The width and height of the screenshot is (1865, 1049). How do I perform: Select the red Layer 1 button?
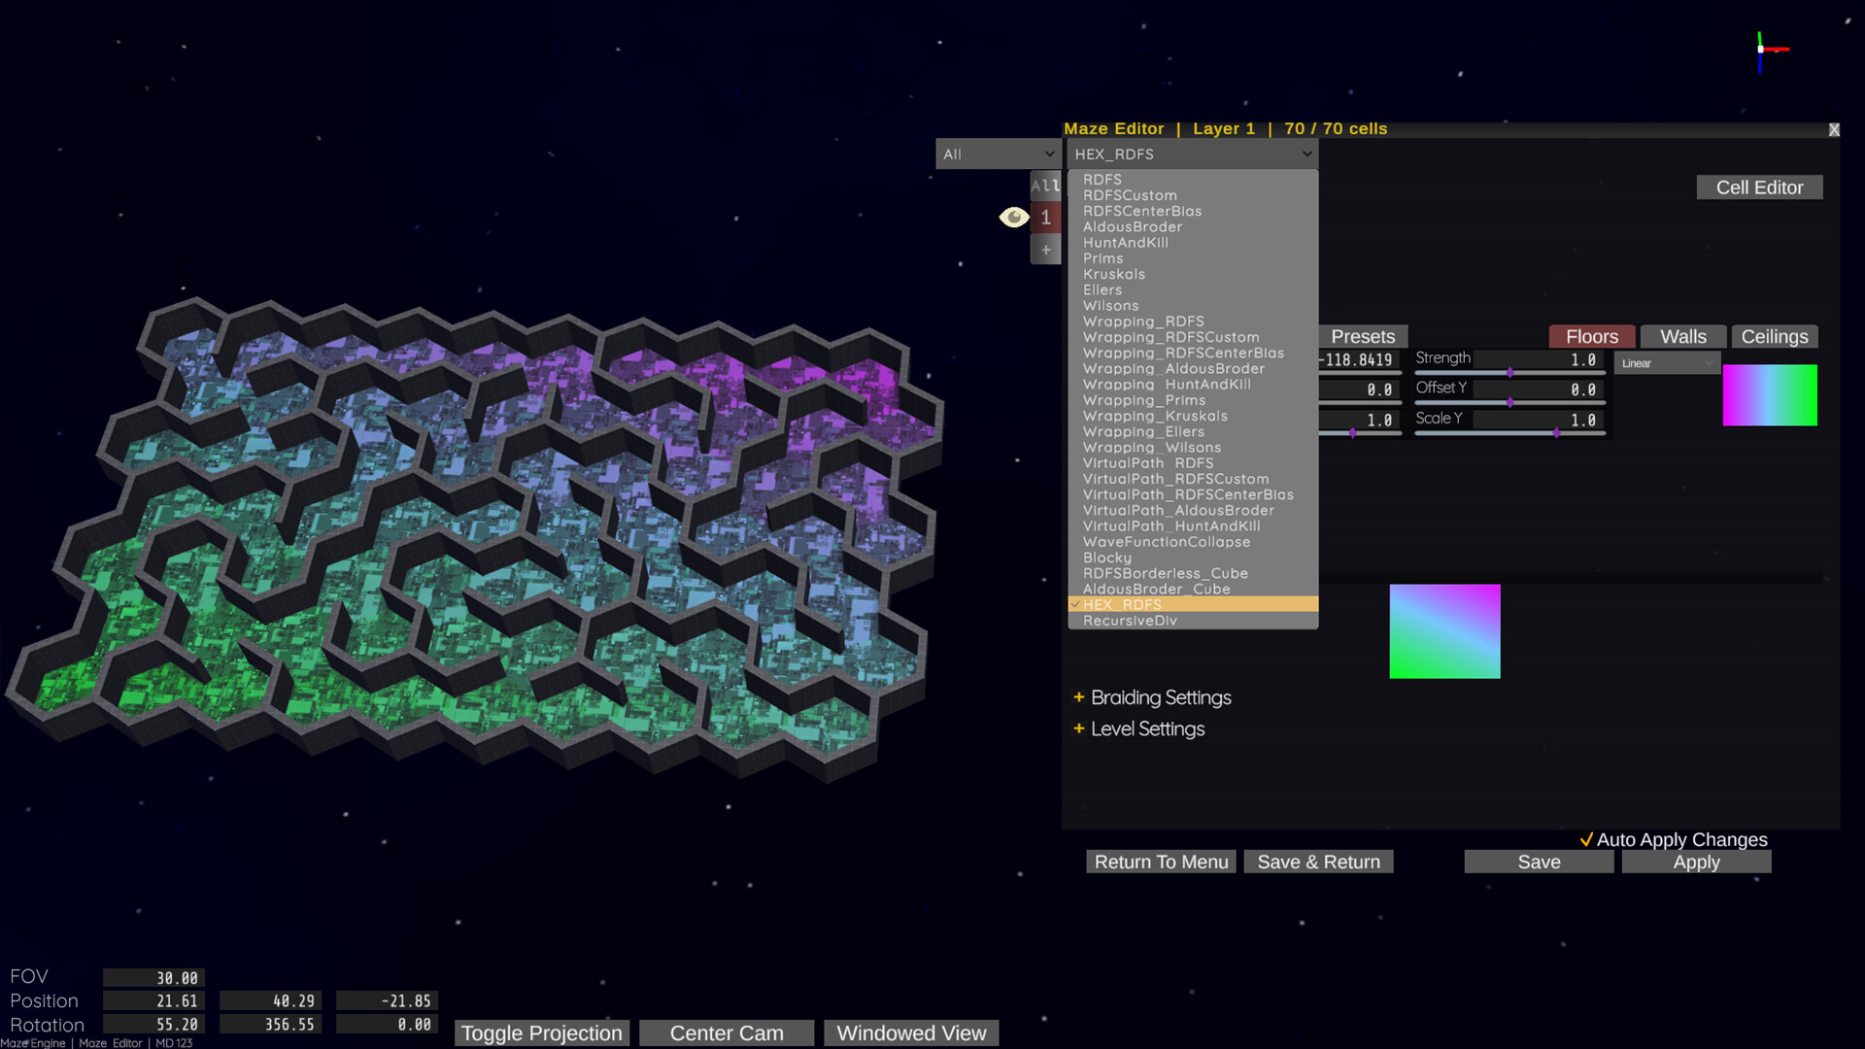pos(1046,218)
